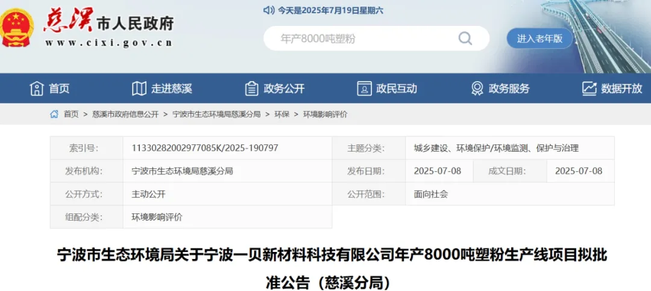This screenshot has height=291, width=651.
Task: Click the 组配分类 label cell
Action: (x=87, y=216)
